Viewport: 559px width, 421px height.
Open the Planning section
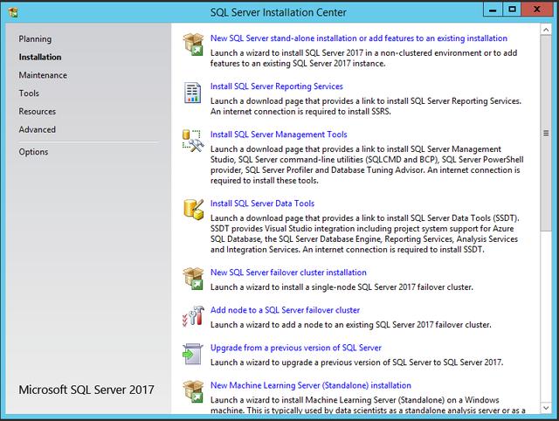(x=35, y=38)
